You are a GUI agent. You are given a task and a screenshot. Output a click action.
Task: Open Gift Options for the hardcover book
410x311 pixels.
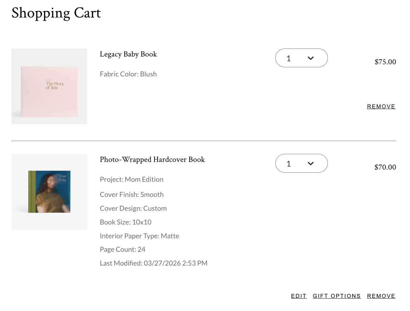point(337,296)
